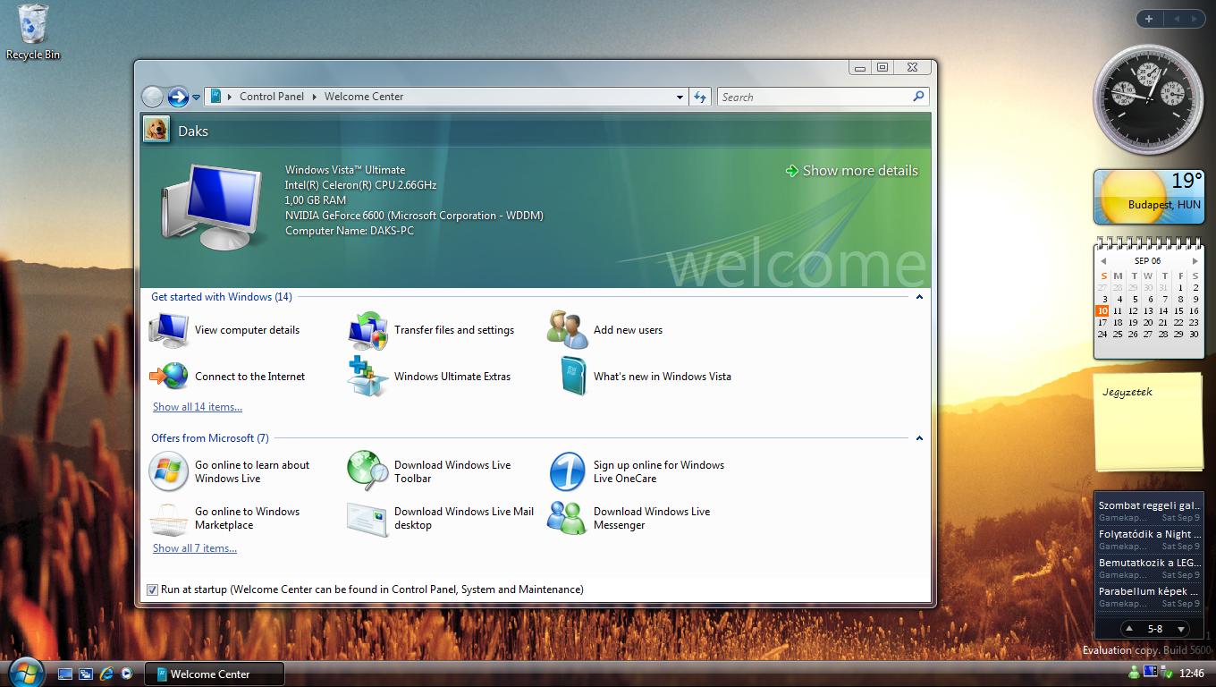Open recent pages dropdown arrow
Image resolution: width=1216 pixels, height=687 pixels.
pyautogui.click(x=197, y=98)
